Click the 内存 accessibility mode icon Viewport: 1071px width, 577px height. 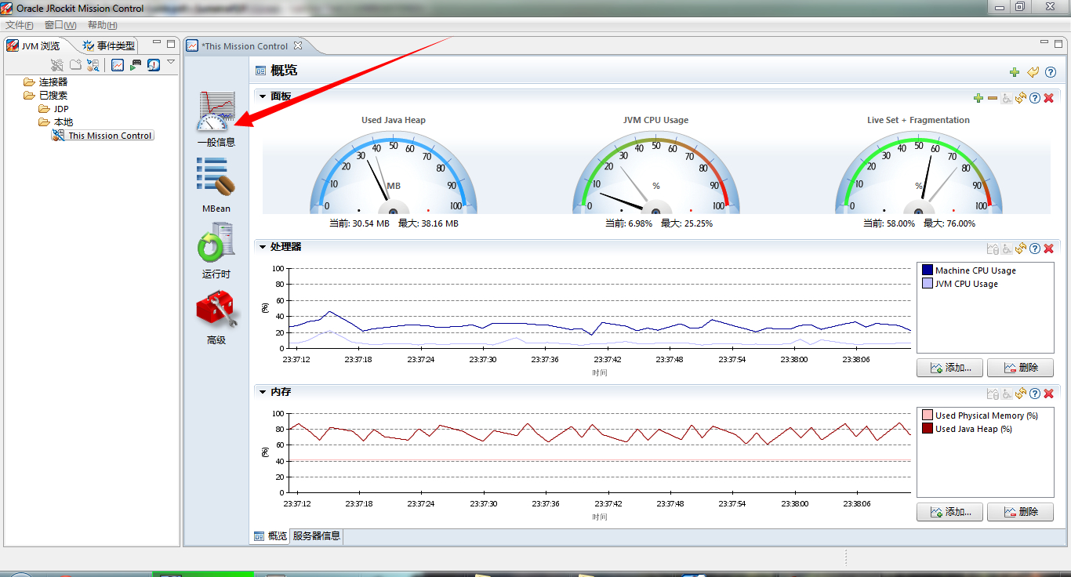point(1006,394)
